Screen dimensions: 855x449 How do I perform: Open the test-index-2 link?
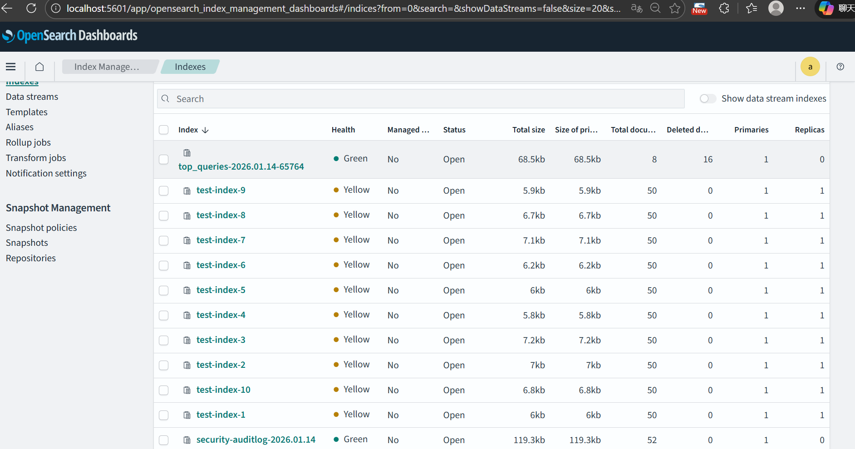(x=221, y=365)
